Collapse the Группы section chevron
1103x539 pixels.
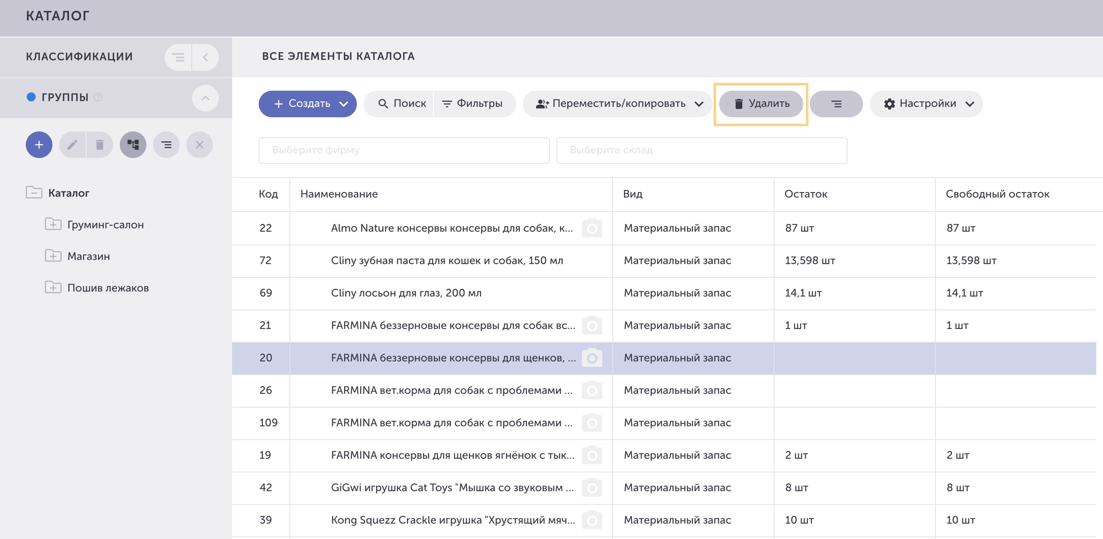click(x=205, y=98)
